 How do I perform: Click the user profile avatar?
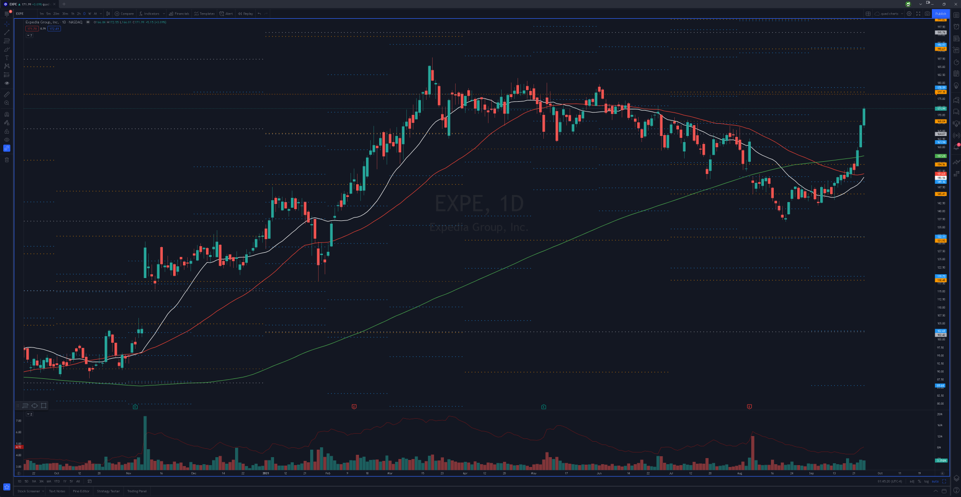pyautogui.click(x=908, y=4)
